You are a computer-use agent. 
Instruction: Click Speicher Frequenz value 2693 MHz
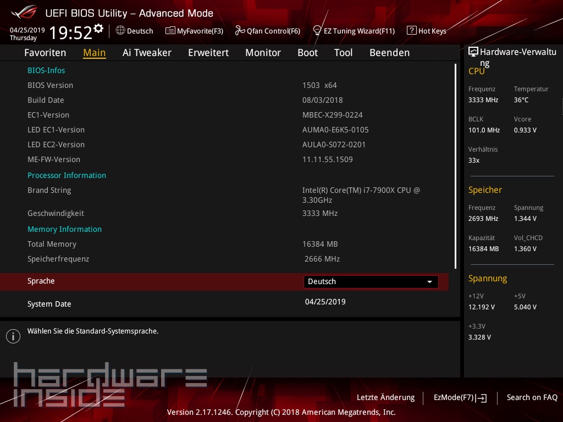(483, 219)
